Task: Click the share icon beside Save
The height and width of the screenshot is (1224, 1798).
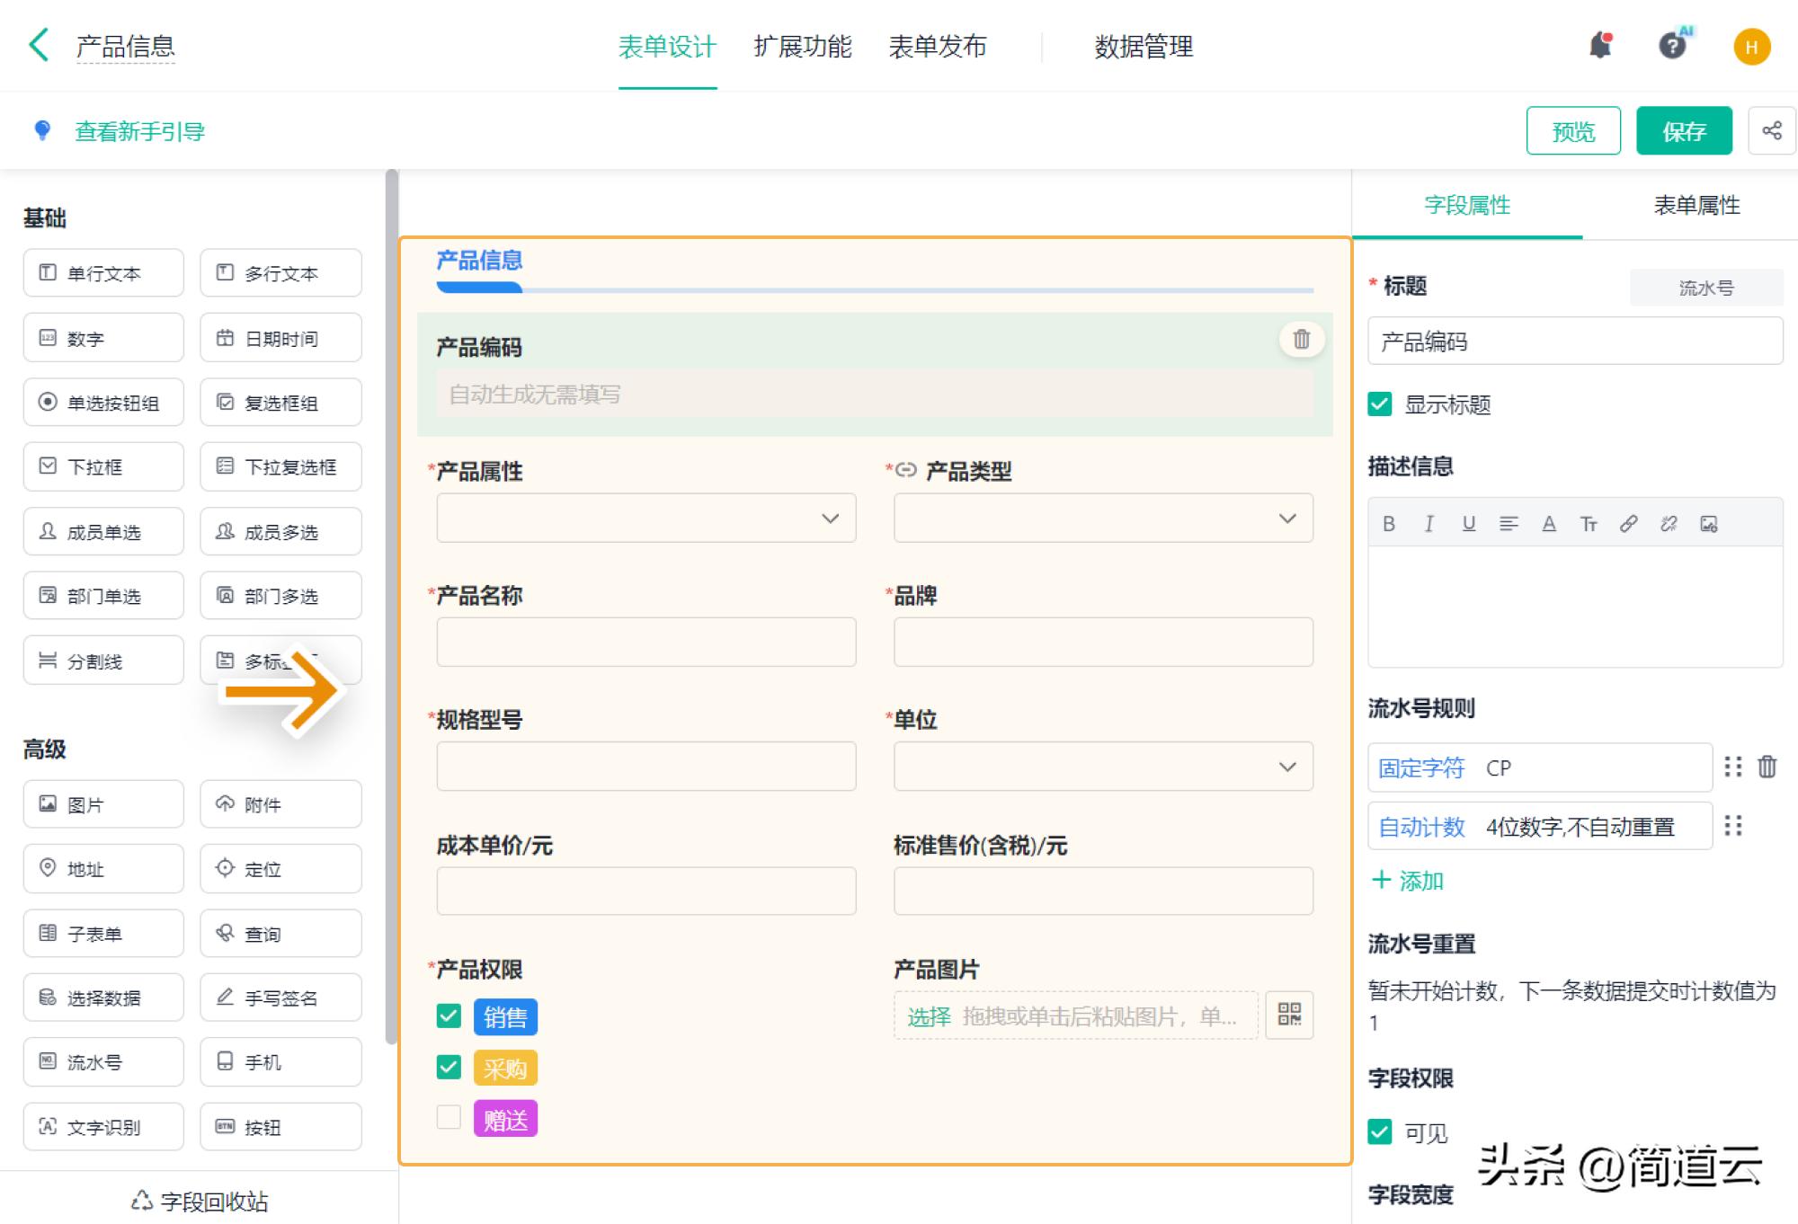Action: [x=1771, y=131]
